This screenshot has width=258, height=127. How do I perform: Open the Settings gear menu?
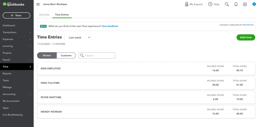(245, 4)
